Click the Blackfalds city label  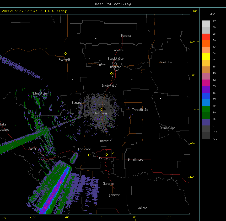click(x=116, y=59)
